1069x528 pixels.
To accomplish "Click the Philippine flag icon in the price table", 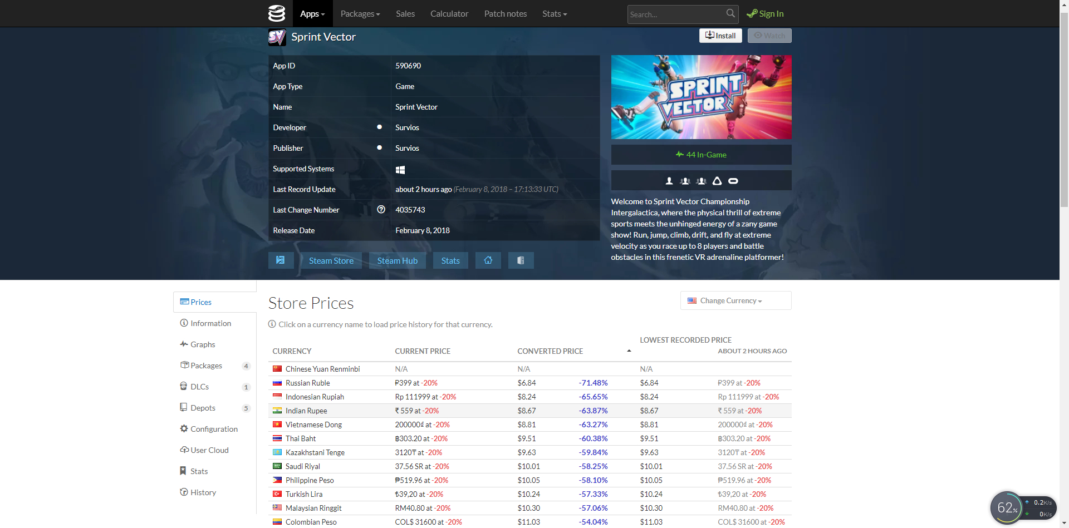I will 277,480.
